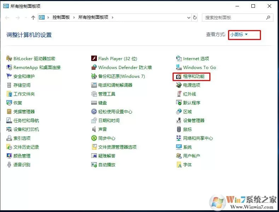Expand chevron before 控制面板 in breadcrumb
Image resolution: width=279 pixels, height=212 pixels.
click(x=48, y=17)
